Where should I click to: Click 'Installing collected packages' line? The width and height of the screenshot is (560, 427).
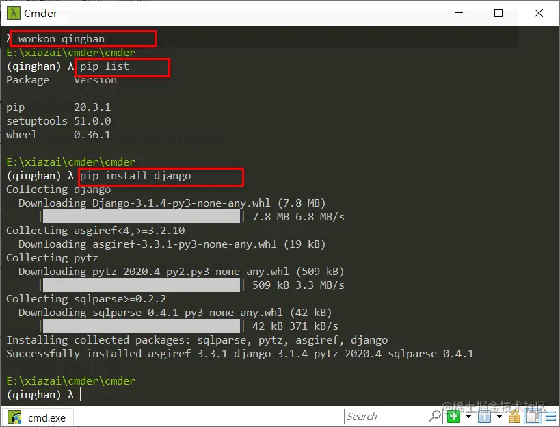pyautogui.click(x=197, y=340)
